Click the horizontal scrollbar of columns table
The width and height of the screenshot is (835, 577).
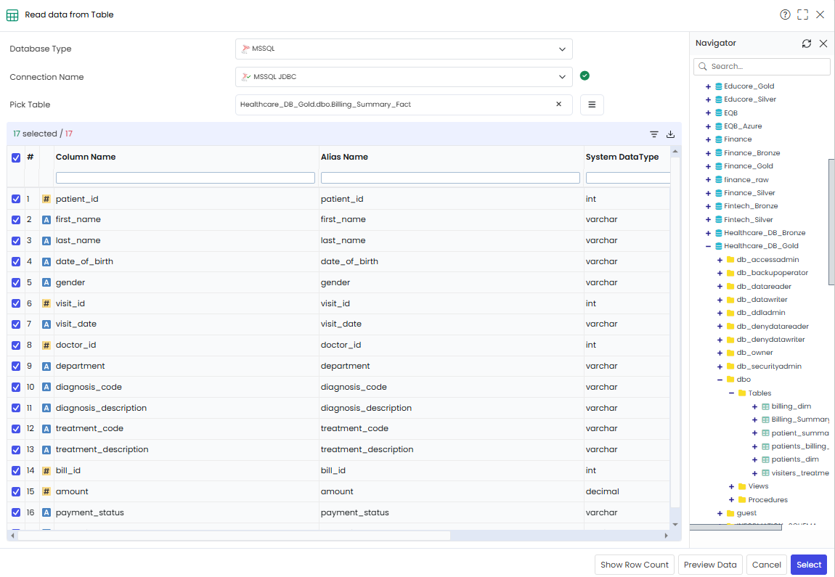235,536
